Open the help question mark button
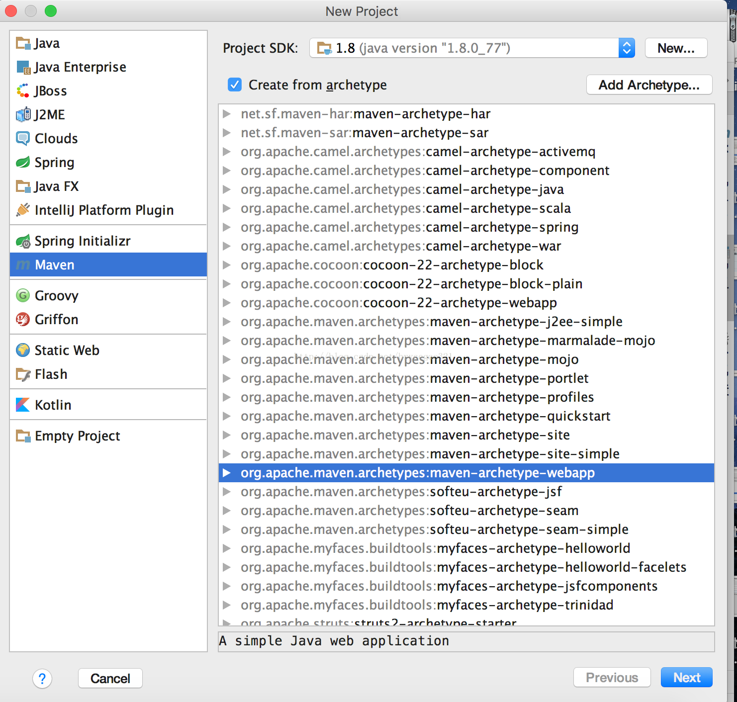Image resolution: width=737 pixels, height=702 pixels. coord(42,679)
